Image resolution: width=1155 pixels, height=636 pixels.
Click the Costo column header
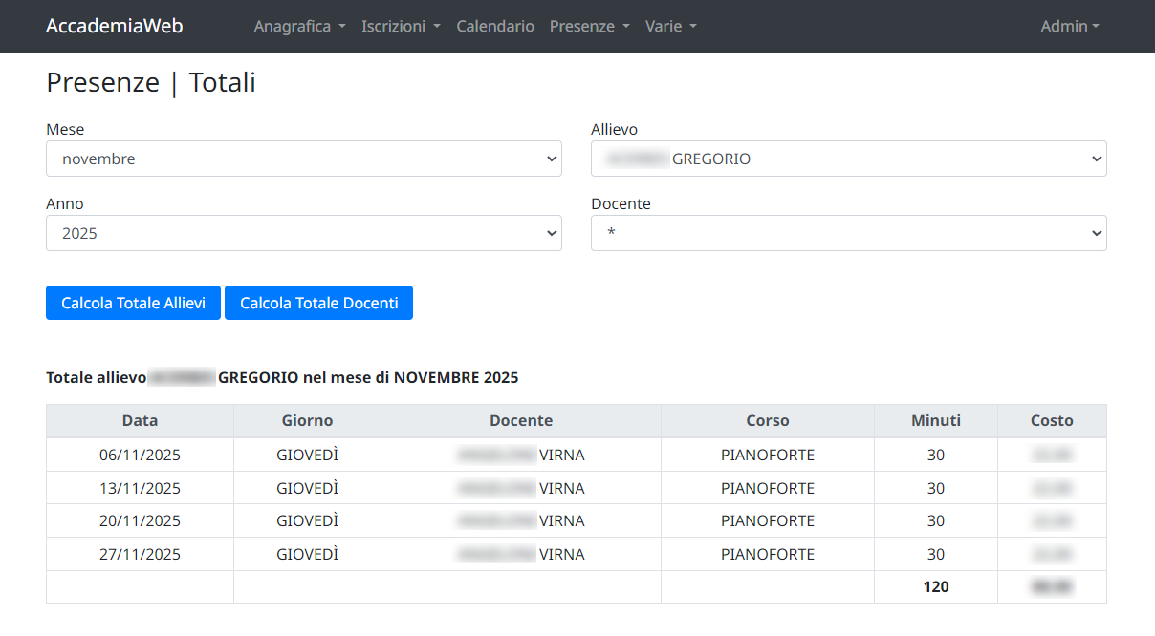click(1052, 420)
